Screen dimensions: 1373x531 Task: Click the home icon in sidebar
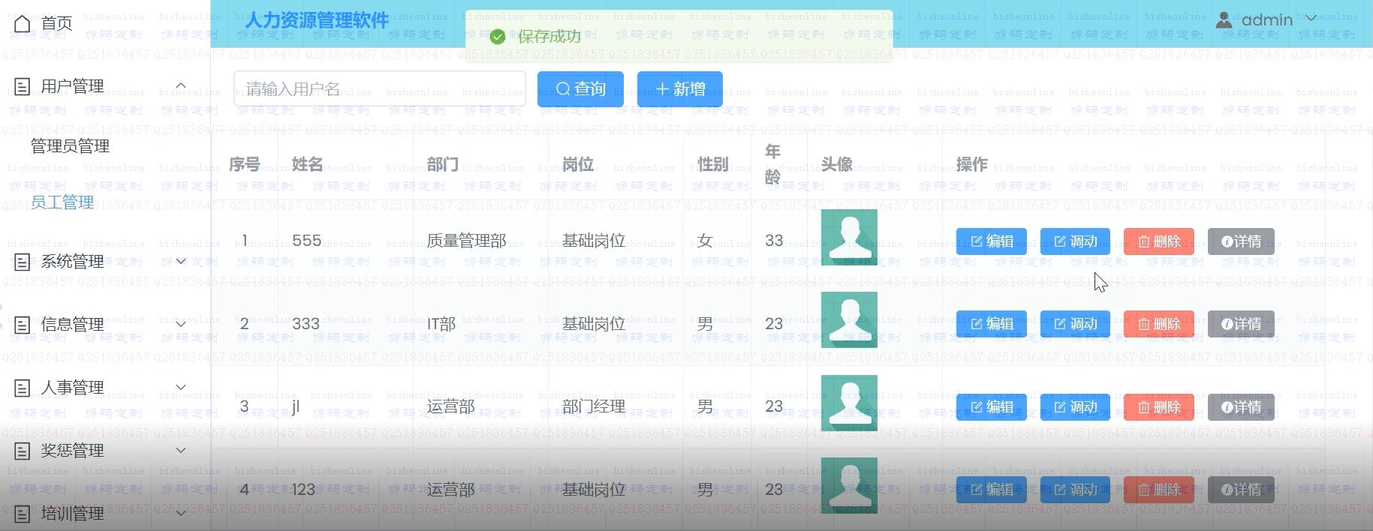click(23, 24)
